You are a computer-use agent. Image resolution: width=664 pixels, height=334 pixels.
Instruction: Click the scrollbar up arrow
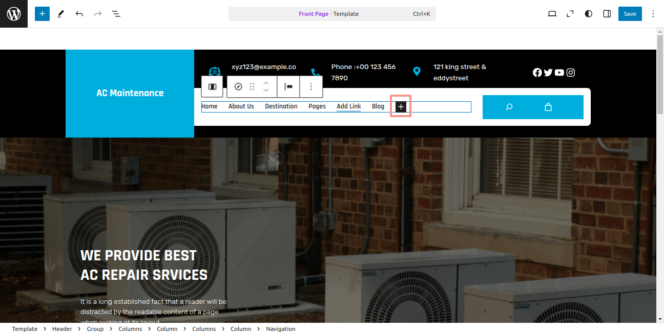[x=660, y=32]
